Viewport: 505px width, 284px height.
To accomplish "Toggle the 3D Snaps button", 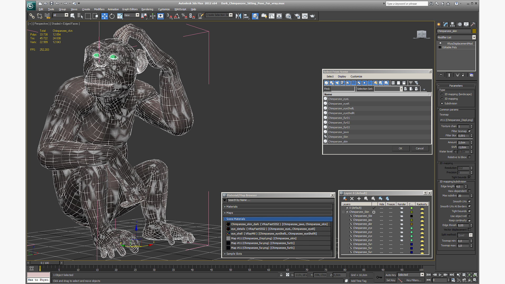I will [x=169, y=16].
